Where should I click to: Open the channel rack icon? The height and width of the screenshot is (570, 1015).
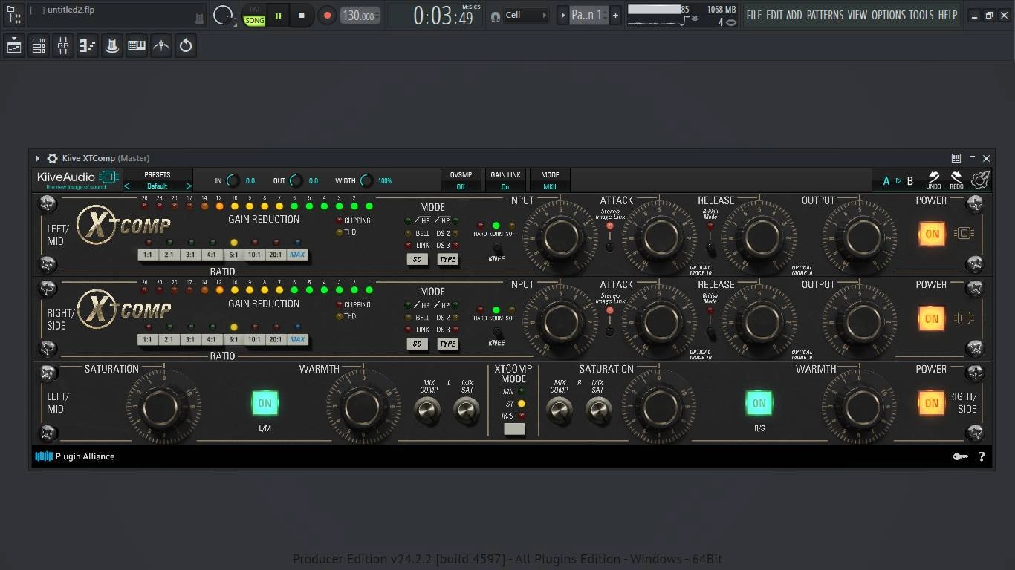point(39,46)
